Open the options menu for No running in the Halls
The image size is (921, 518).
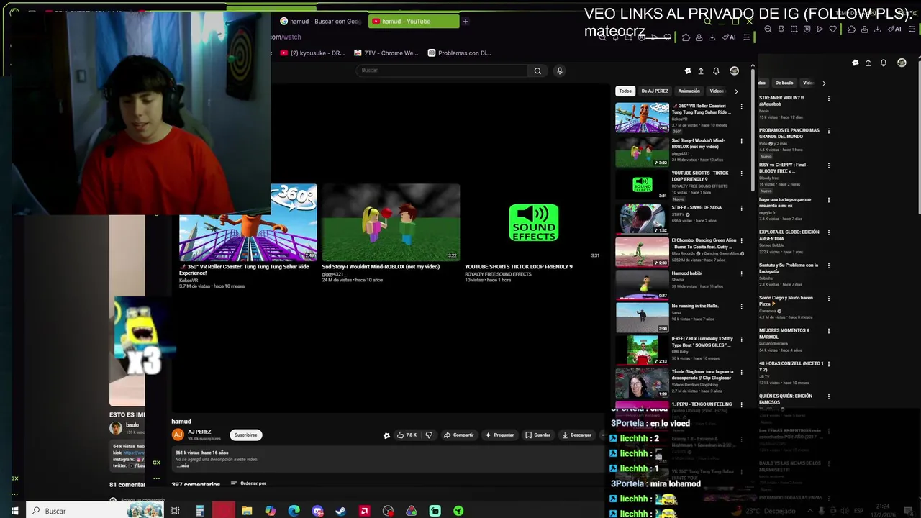coord(742,307)
